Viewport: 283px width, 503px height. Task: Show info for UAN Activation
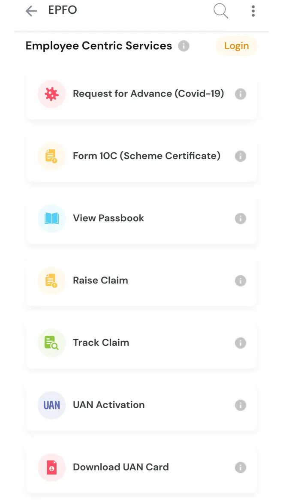click(241, 405)
